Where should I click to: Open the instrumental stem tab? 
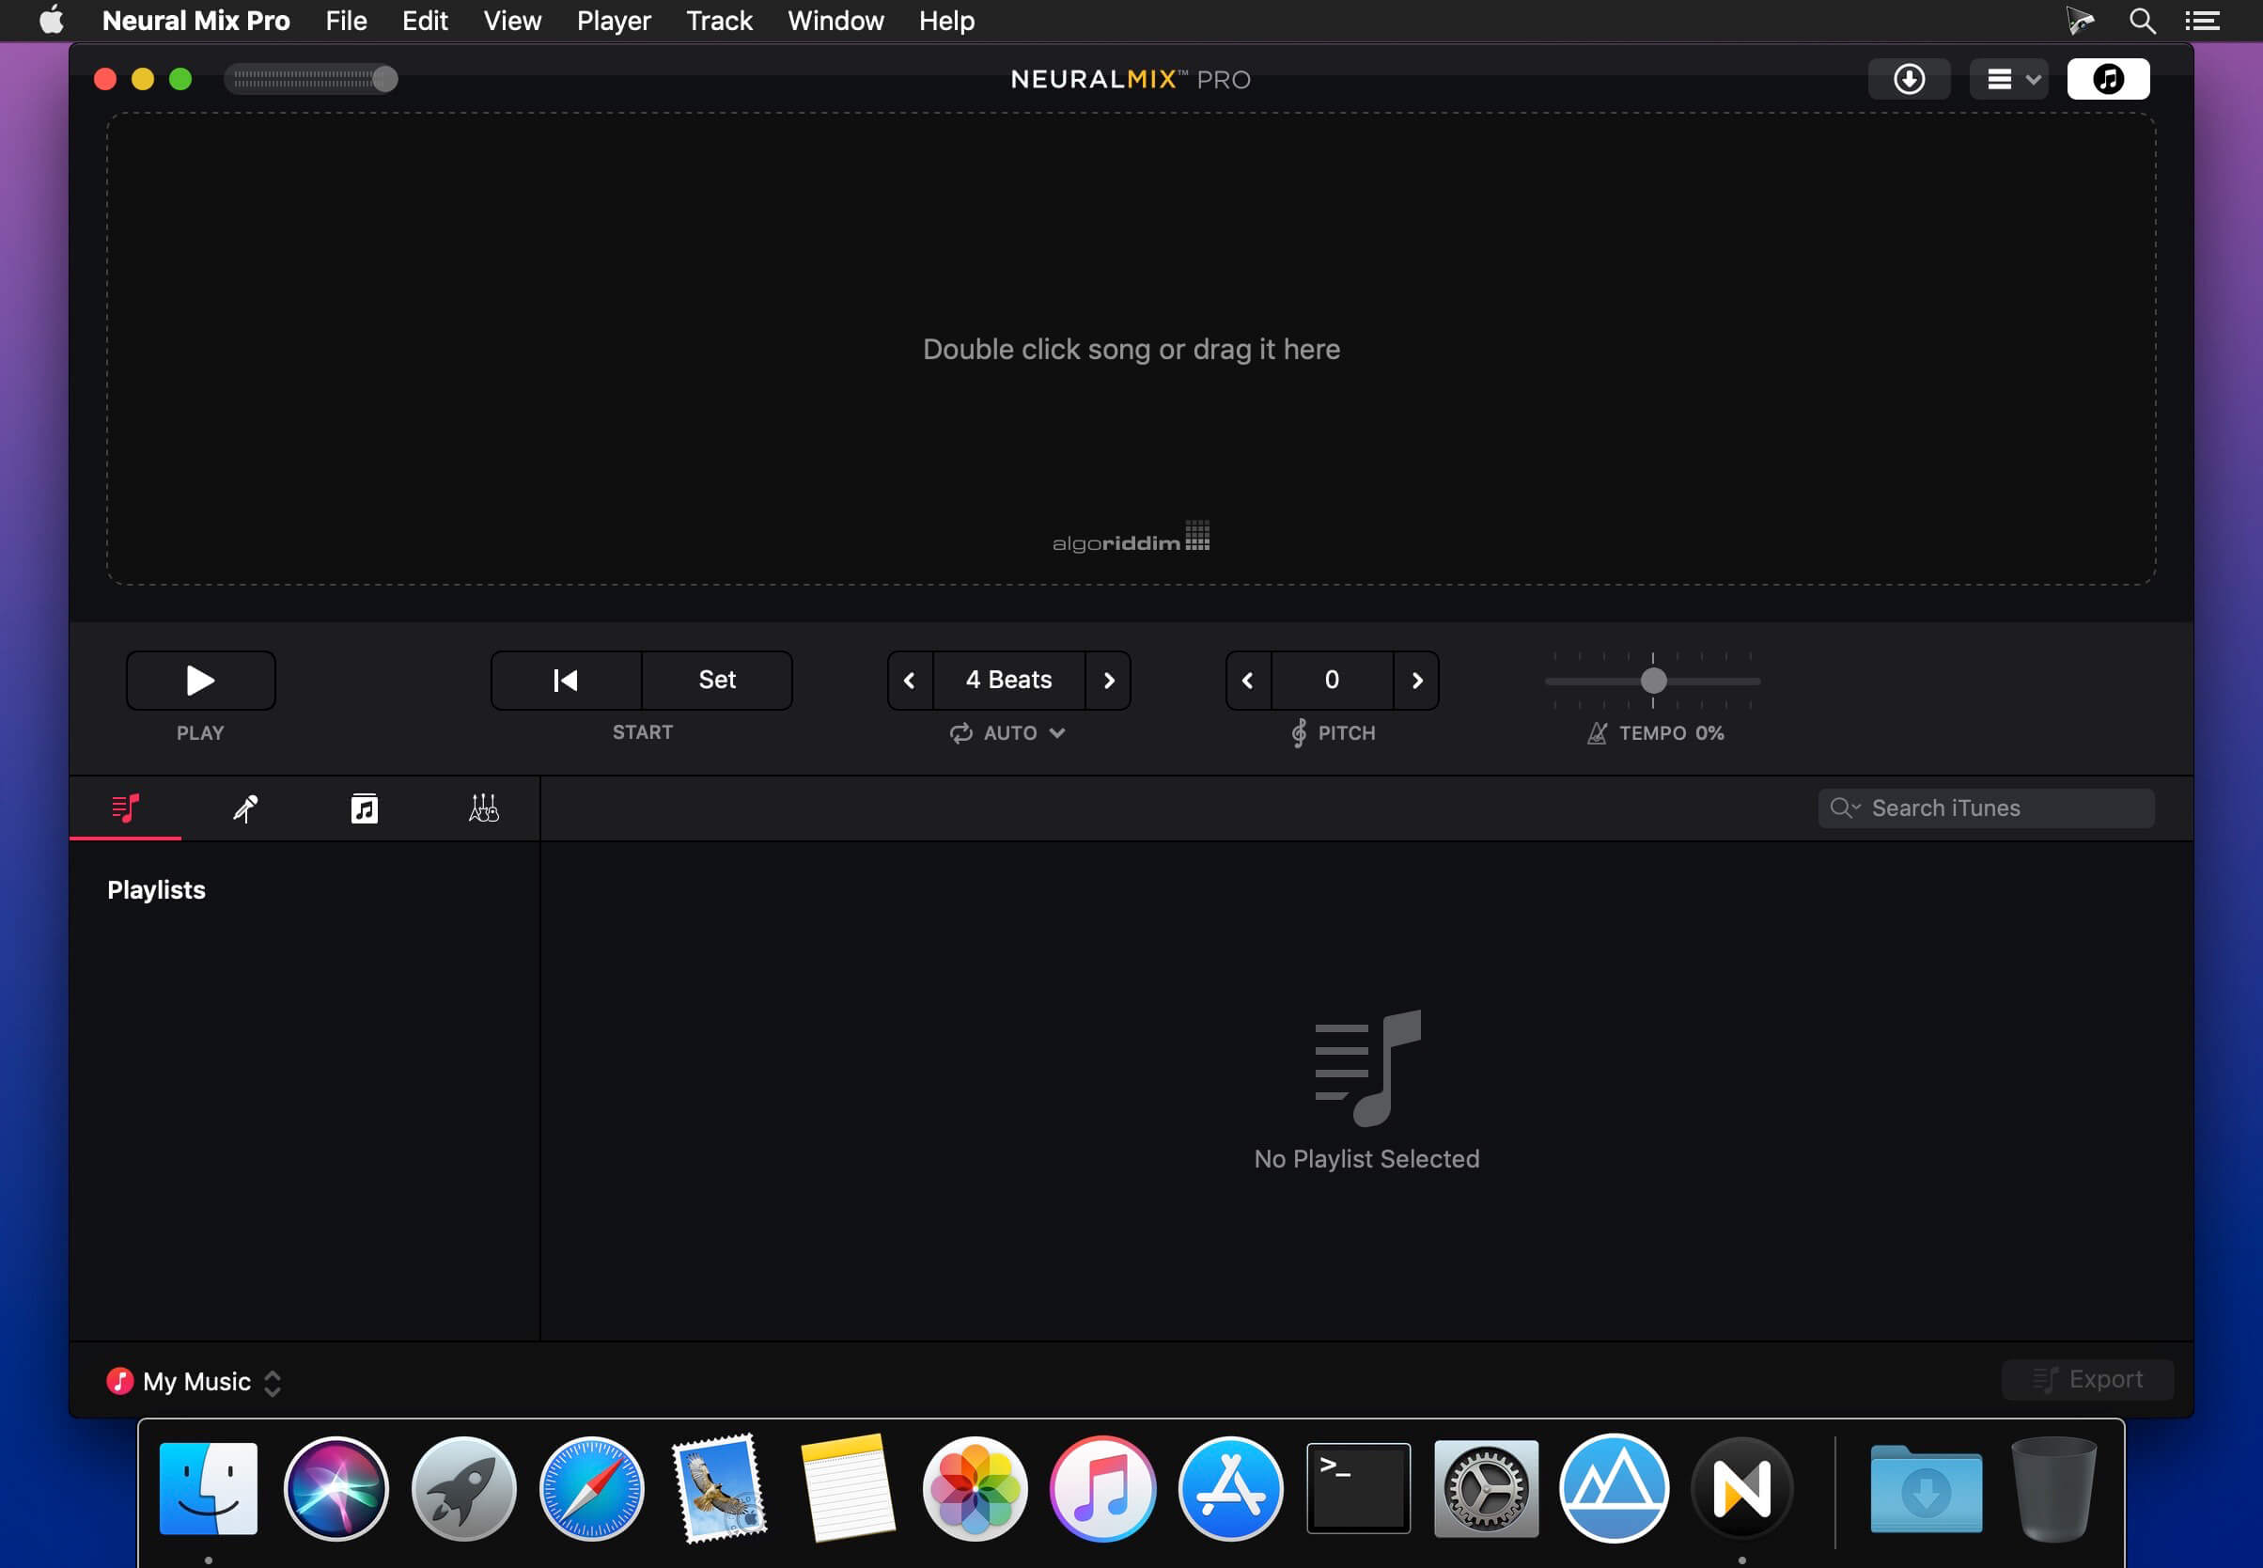[364, 808]
